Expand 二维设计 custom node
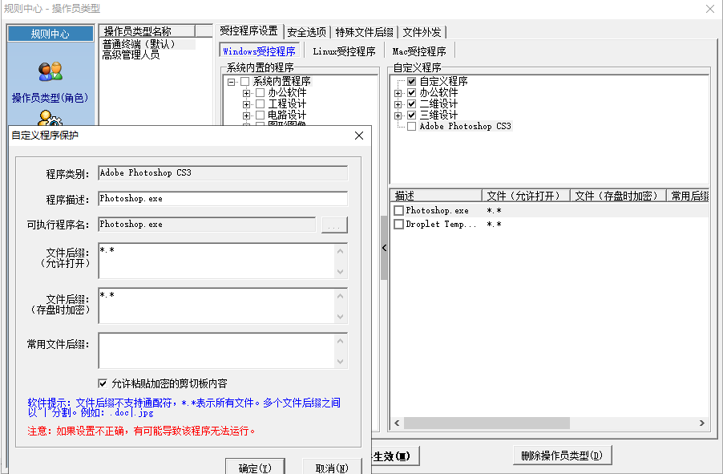The height and width of the screenshot is (474, 723). (x=398, y=104)
